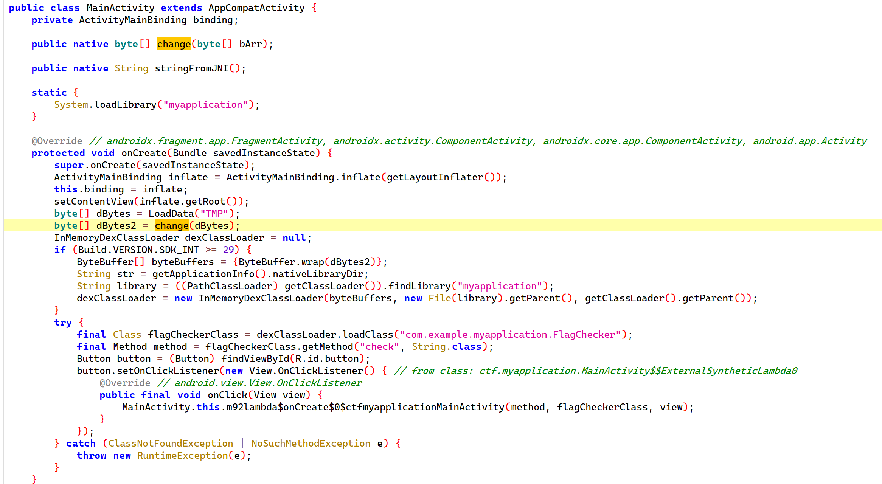The width and height of the screenshot is (882, 484).
Task: Click the LoadData method call
Action: (x=171, y=214)
